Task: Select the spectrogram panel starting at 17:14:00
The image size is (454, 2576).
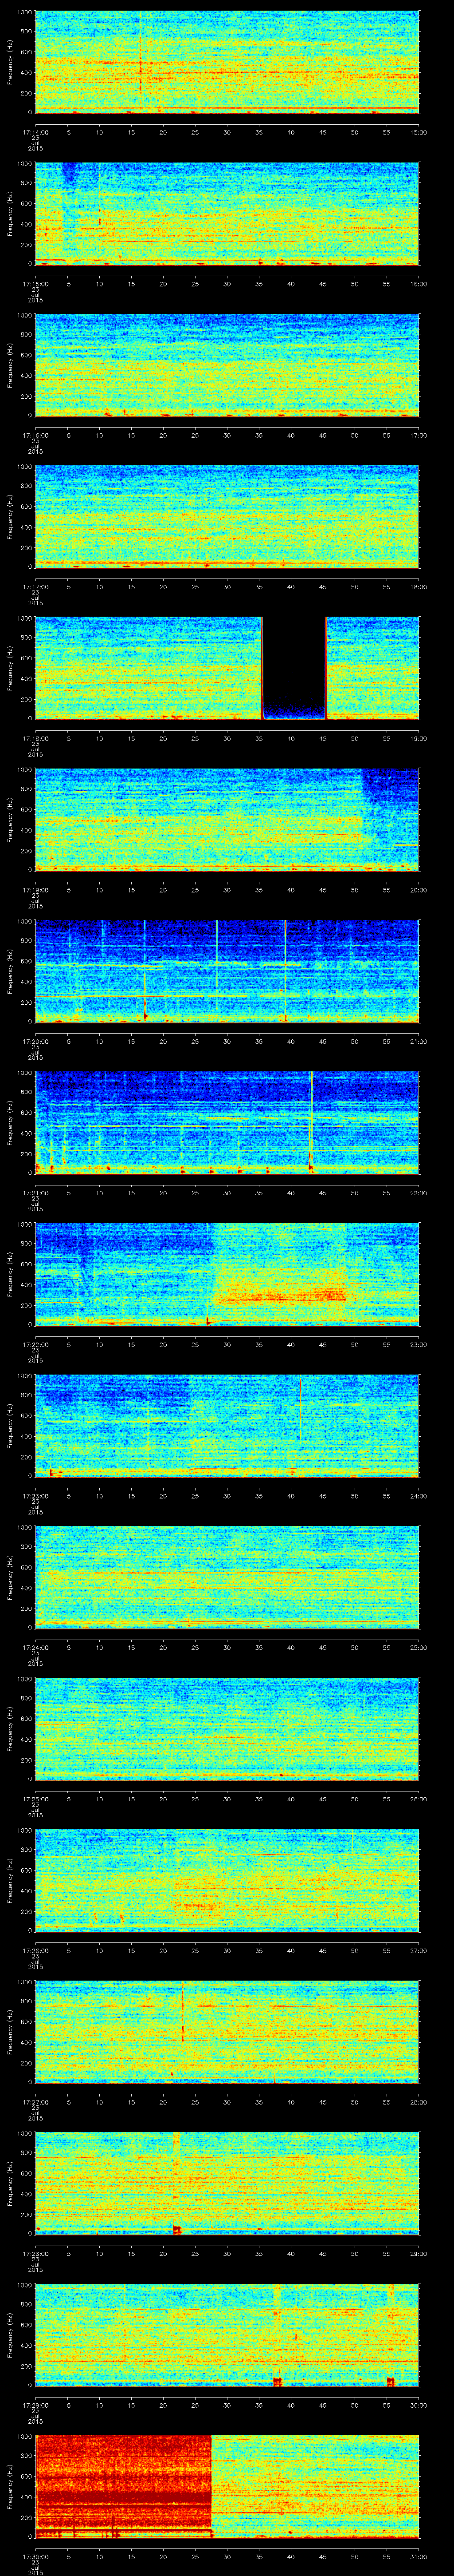Action: coord(227,62)
